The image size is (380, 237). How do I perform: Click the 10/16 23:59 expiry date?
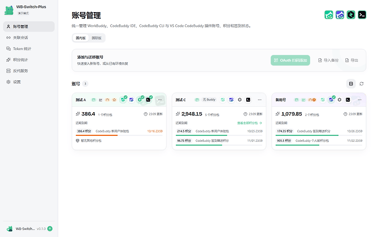(x=155, y=131)
